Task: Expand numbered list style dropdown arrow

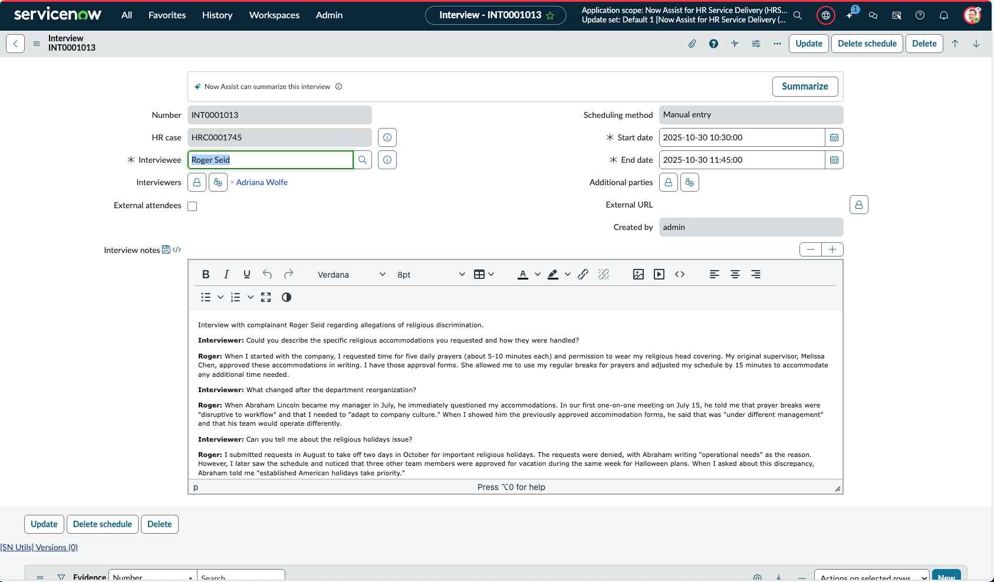Action: (x=251, y=297)
